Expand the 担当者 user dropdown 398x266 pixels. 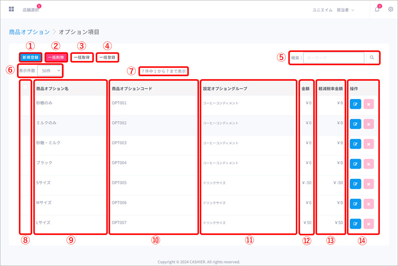pyautogui.click(x=345, y=10)
